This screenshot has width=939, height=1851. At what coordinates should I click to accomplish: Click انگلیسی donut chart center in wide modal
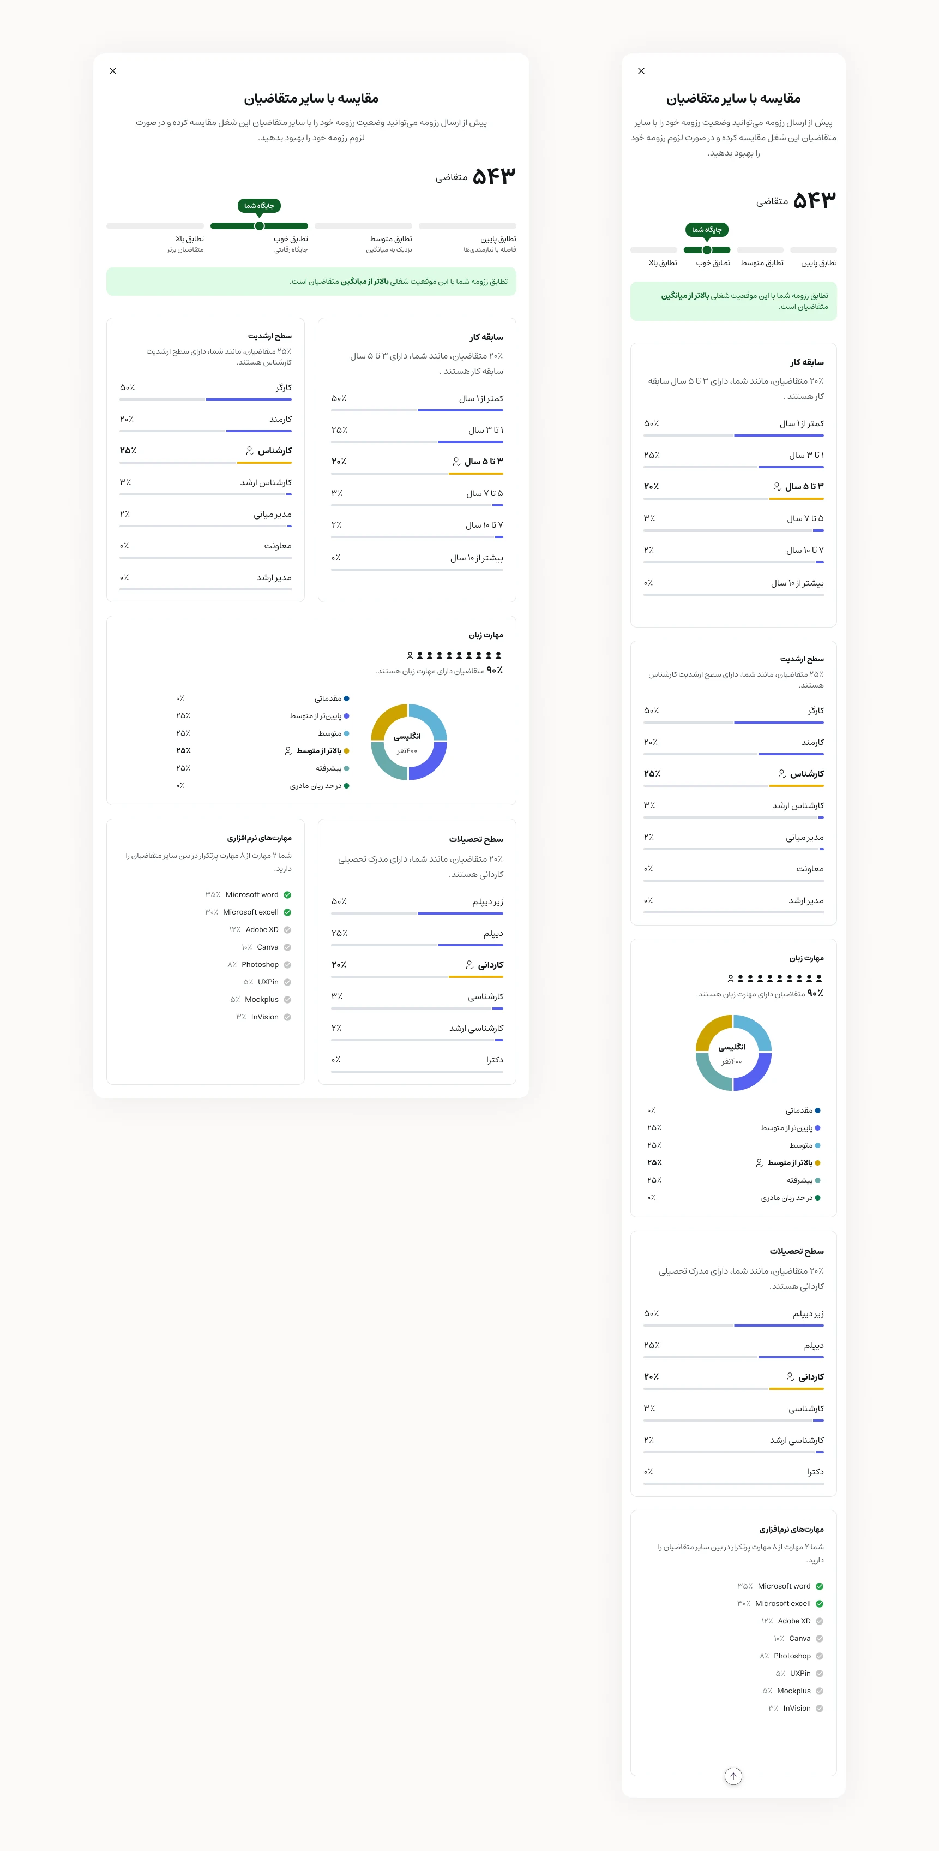(408, 742)
